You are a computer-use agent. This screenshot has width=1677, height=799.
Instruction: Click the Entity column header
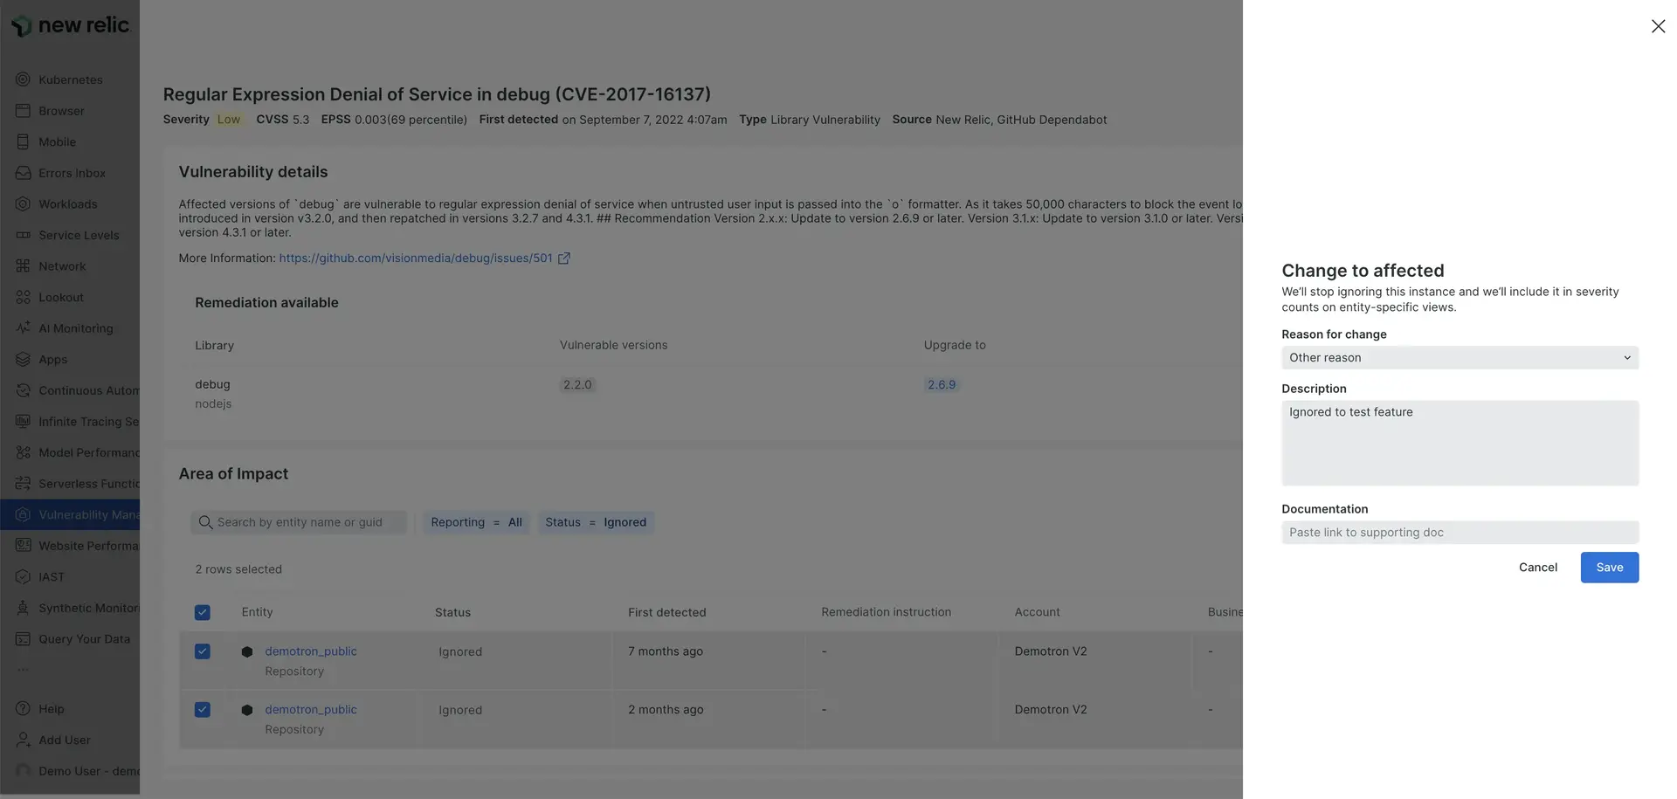257,612
